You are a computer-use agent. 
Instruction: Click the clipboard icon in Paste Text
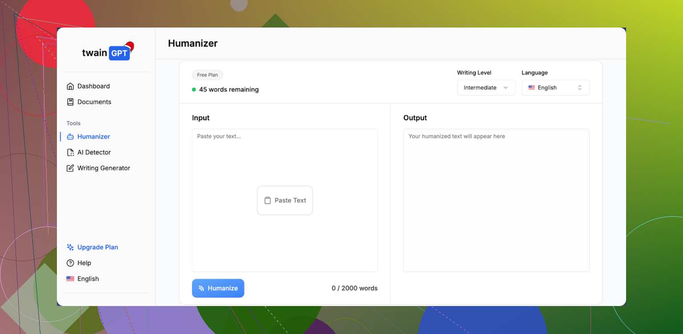click(267, 200)
